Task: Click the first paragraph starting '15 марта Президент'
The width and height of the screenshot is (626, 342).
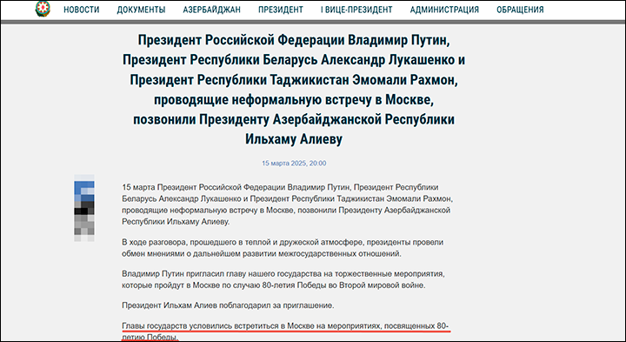Action: coord(287,205)
